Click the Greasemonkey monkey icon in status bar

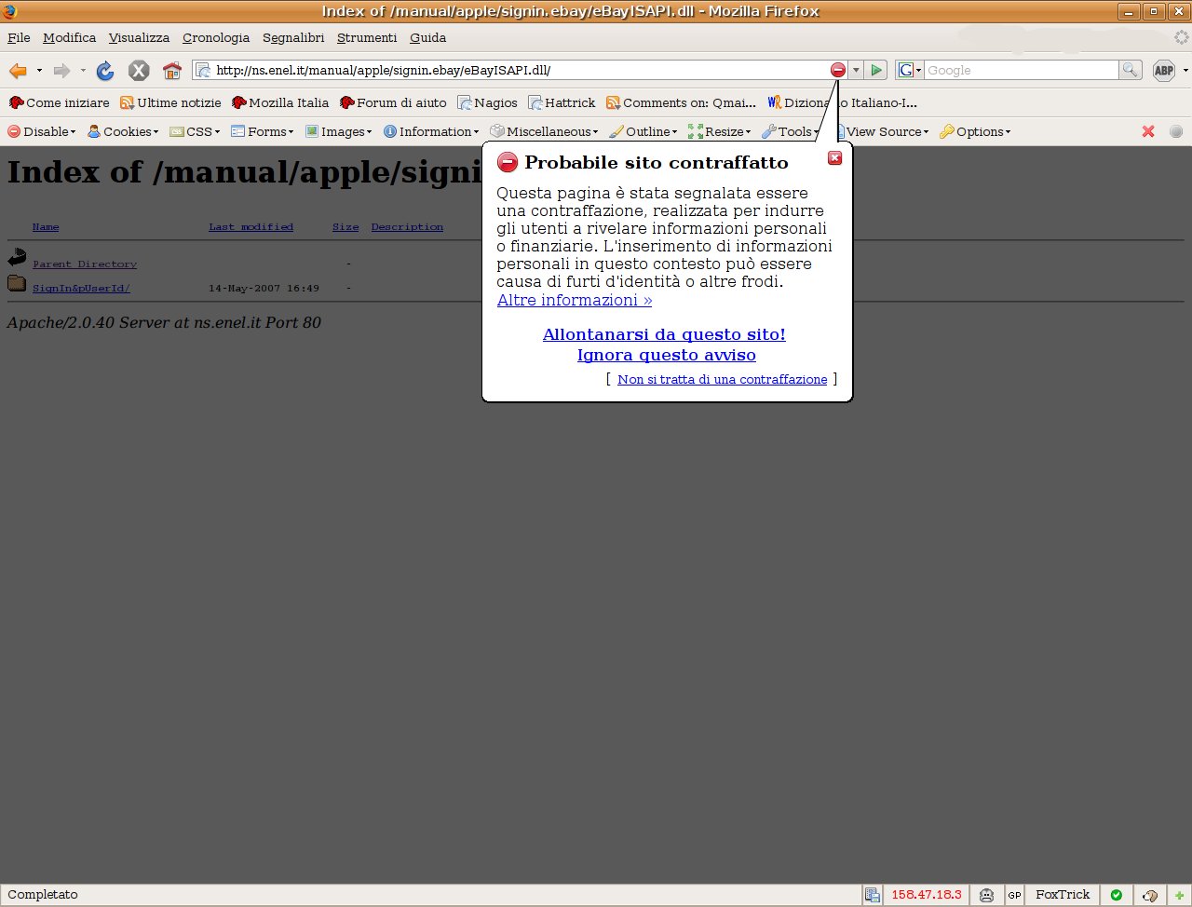(x=986, y=895)
